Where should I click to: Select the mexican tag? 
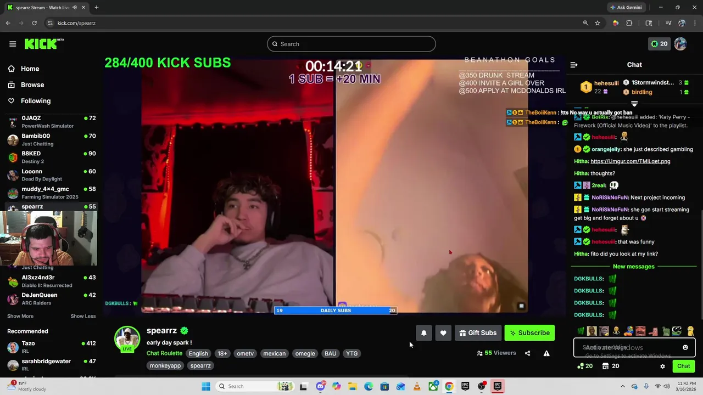pos(274,353)
